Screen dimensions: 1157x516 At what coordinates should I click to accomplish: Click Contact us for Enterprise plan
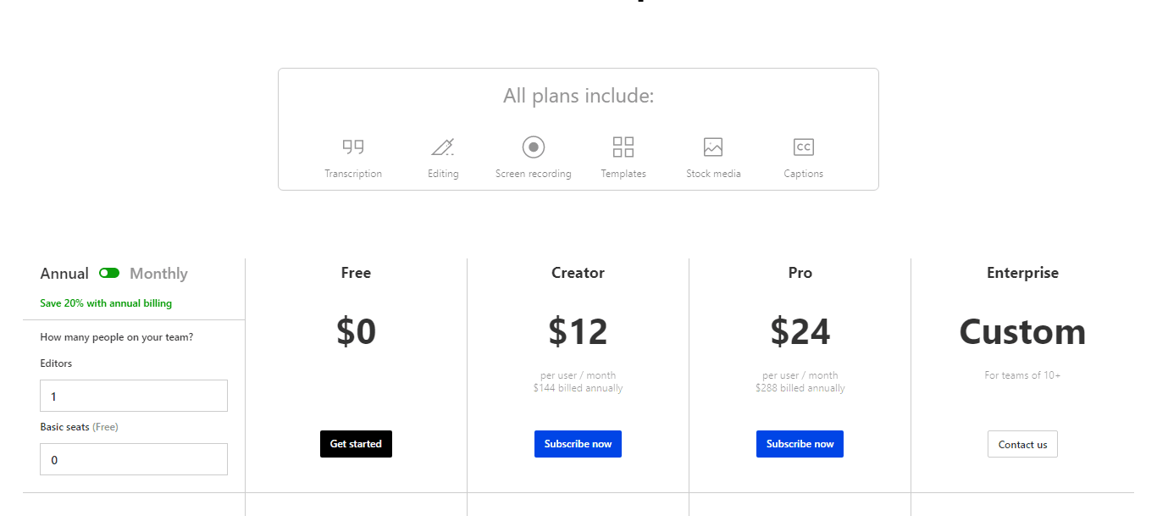coord(1022,444)
